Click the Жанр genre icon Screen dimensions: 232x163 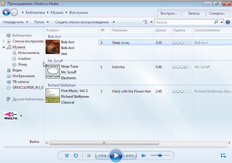pyautogui.click(x=14, y=65)
